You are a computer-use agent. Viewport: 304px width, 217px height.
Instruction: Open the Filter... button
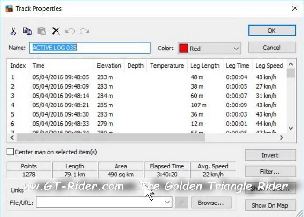point(270,172)
